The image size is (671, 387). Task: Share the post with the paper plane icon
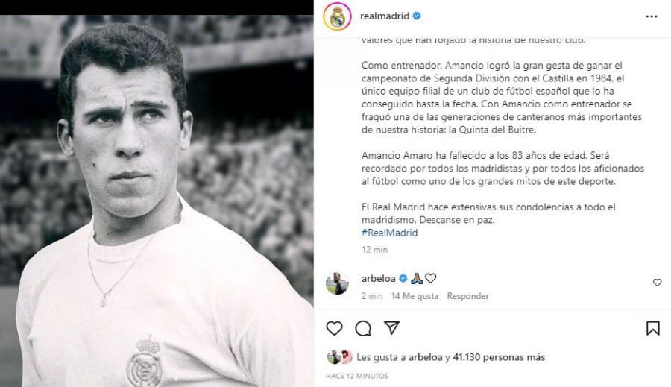(x=391, y=328)
